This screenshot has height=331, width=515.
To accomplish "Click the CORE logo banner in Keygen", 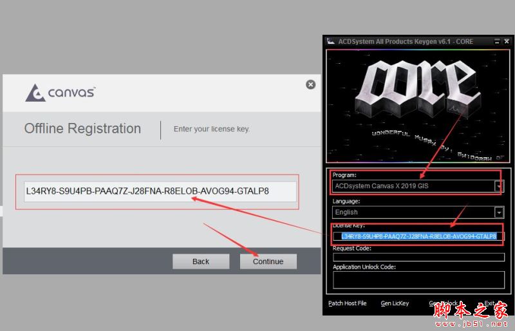I will 418,106.
